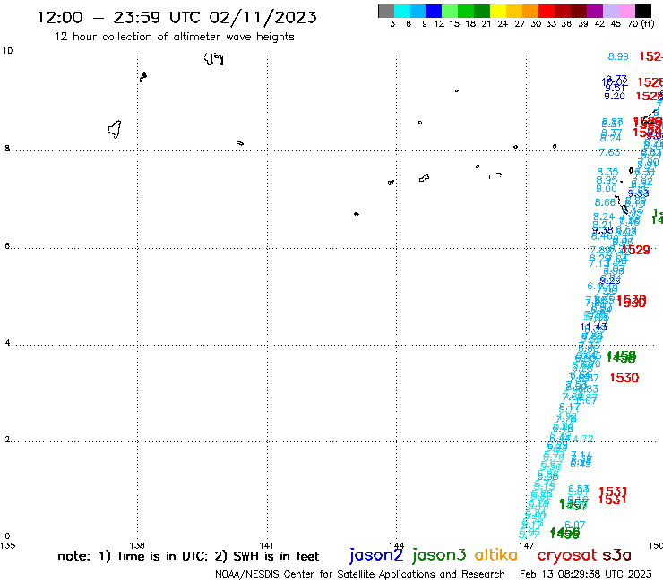663x582 pixels.
Task: Click the lavender 45 ft legend swatch
Action: click(x=610, y=11)
